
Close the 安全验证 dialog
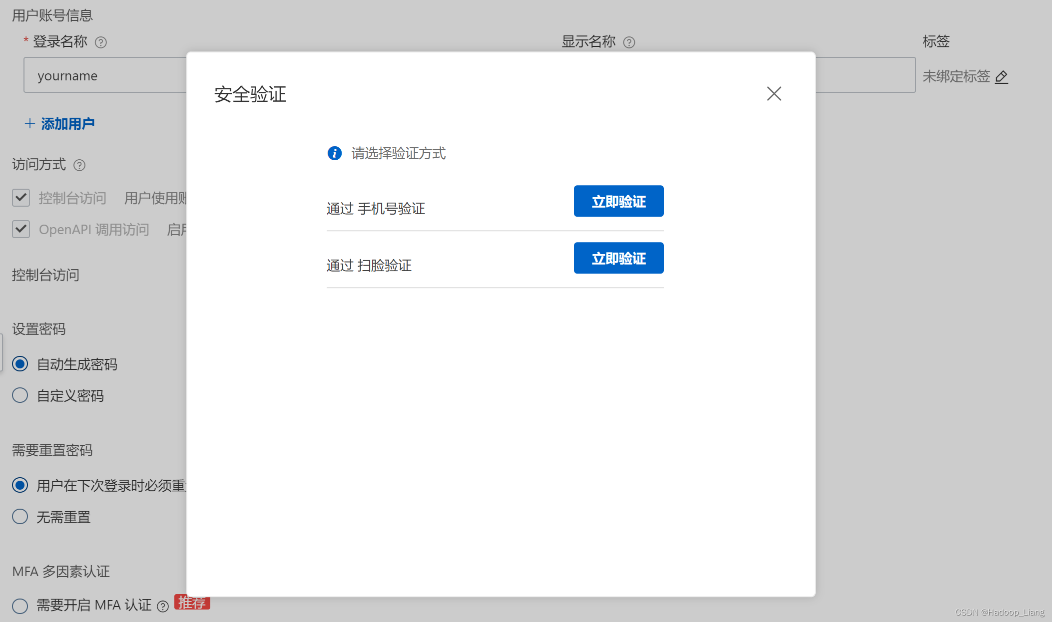tap(774, 93)
